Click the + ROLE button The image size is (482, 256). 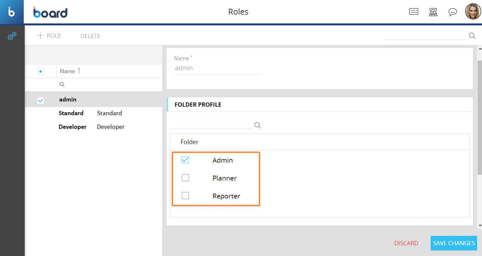click(x=49, y=36)
